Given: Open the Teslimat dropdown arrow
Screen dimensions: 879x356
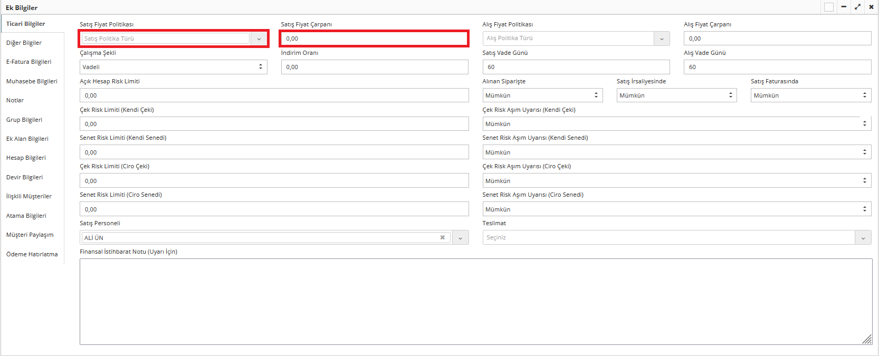Looking at the screenshot, I should 863,238.
